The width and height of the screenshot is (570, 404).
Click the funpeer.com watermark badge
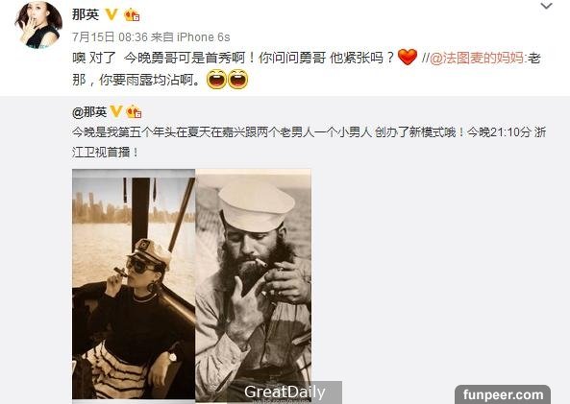[x=503, y=394]
